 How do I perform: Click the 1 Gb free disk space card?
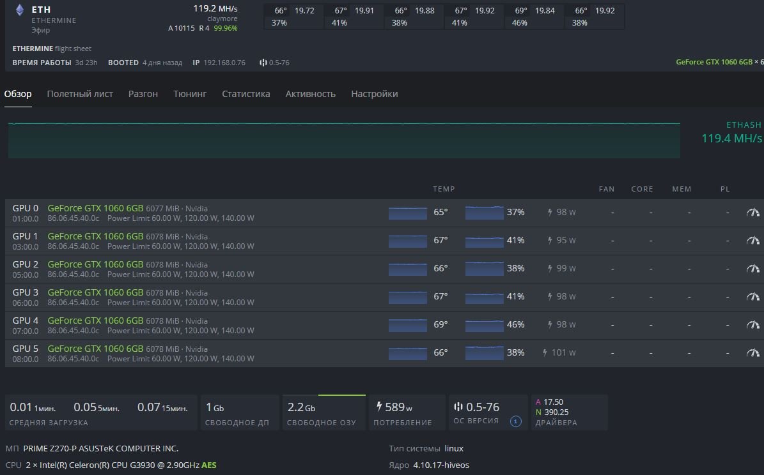(x=240, y=412)
